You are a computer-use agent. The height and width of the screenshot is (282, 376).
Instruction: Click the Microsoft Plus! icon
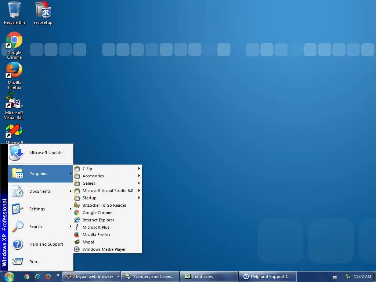click(x=77, y=227)
